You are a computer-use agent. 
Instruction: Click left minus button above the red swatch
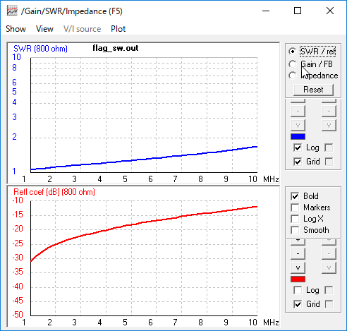298,253
